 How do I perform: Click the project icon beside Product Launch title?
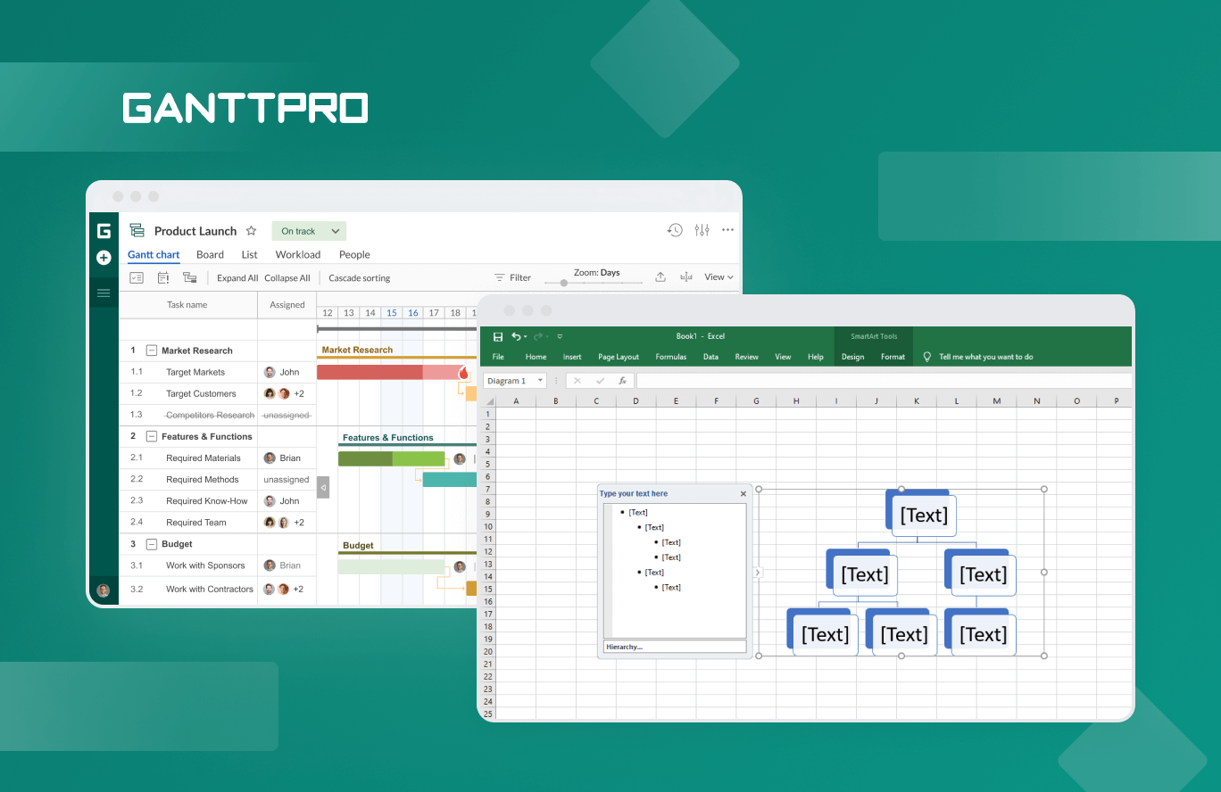point(137,230)
